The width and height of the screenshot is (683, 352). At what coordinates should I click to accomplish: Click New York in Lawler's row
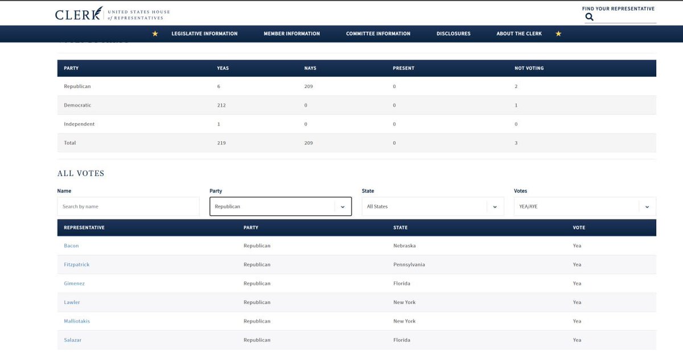tap(405, 302)
